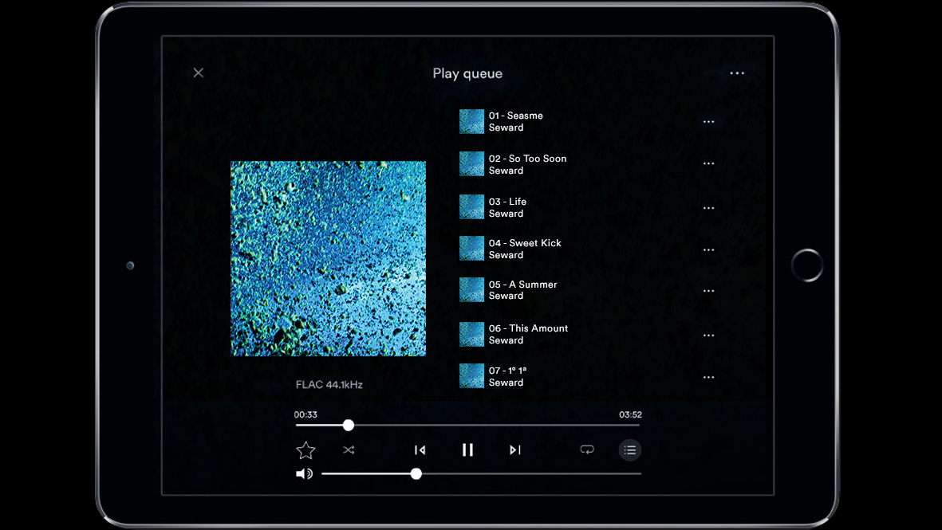Play track 03 - Life

click(507, 207)
